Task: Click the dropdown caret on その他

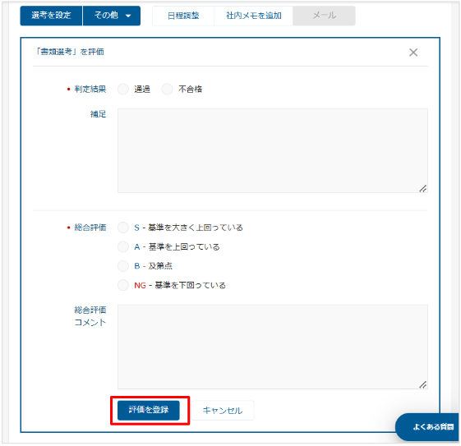Action: point(128,16)
